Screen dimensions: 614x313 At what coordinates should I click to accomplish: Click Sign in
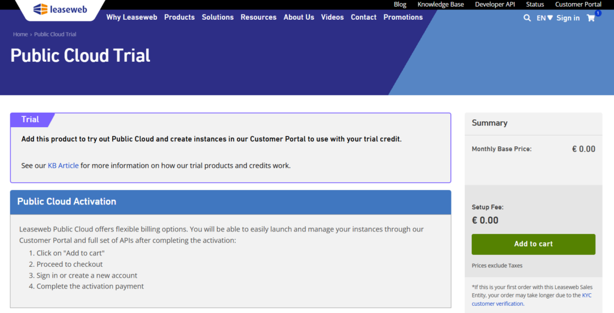tap(568, 18)
